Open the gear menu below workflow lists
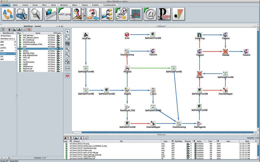Viewport: 260px width, 162px height. [9, 158]
